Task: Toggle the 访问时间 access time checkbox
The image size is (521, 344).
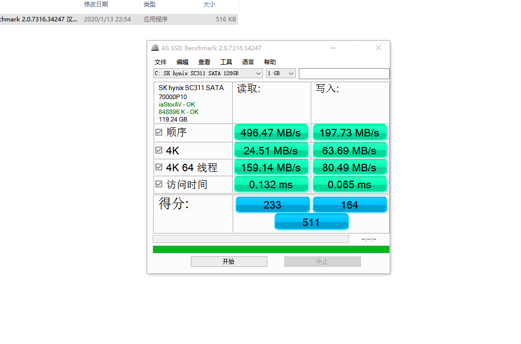Action: click(159, 184)
